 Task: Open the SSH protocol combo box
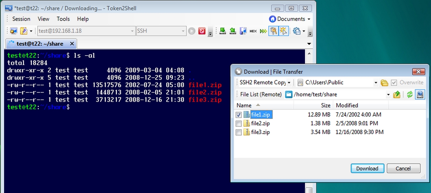[162, 31]
